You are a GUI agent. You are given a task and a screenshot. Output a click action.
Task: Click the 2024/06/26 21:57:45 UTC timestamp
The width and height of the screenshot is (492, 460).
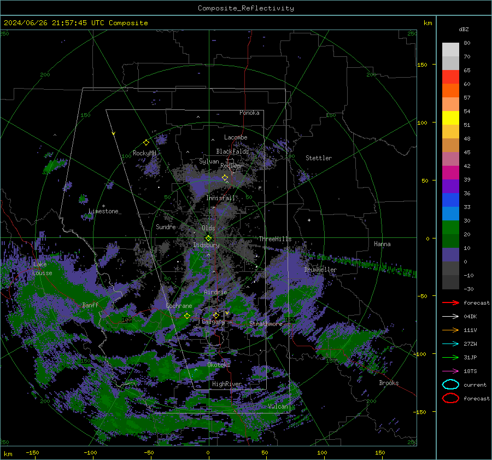pyautogui.click(x=76, y=23)
